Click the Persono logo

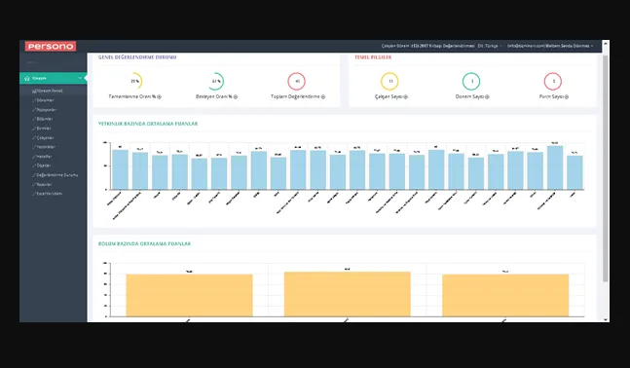[x=51, y=46]
